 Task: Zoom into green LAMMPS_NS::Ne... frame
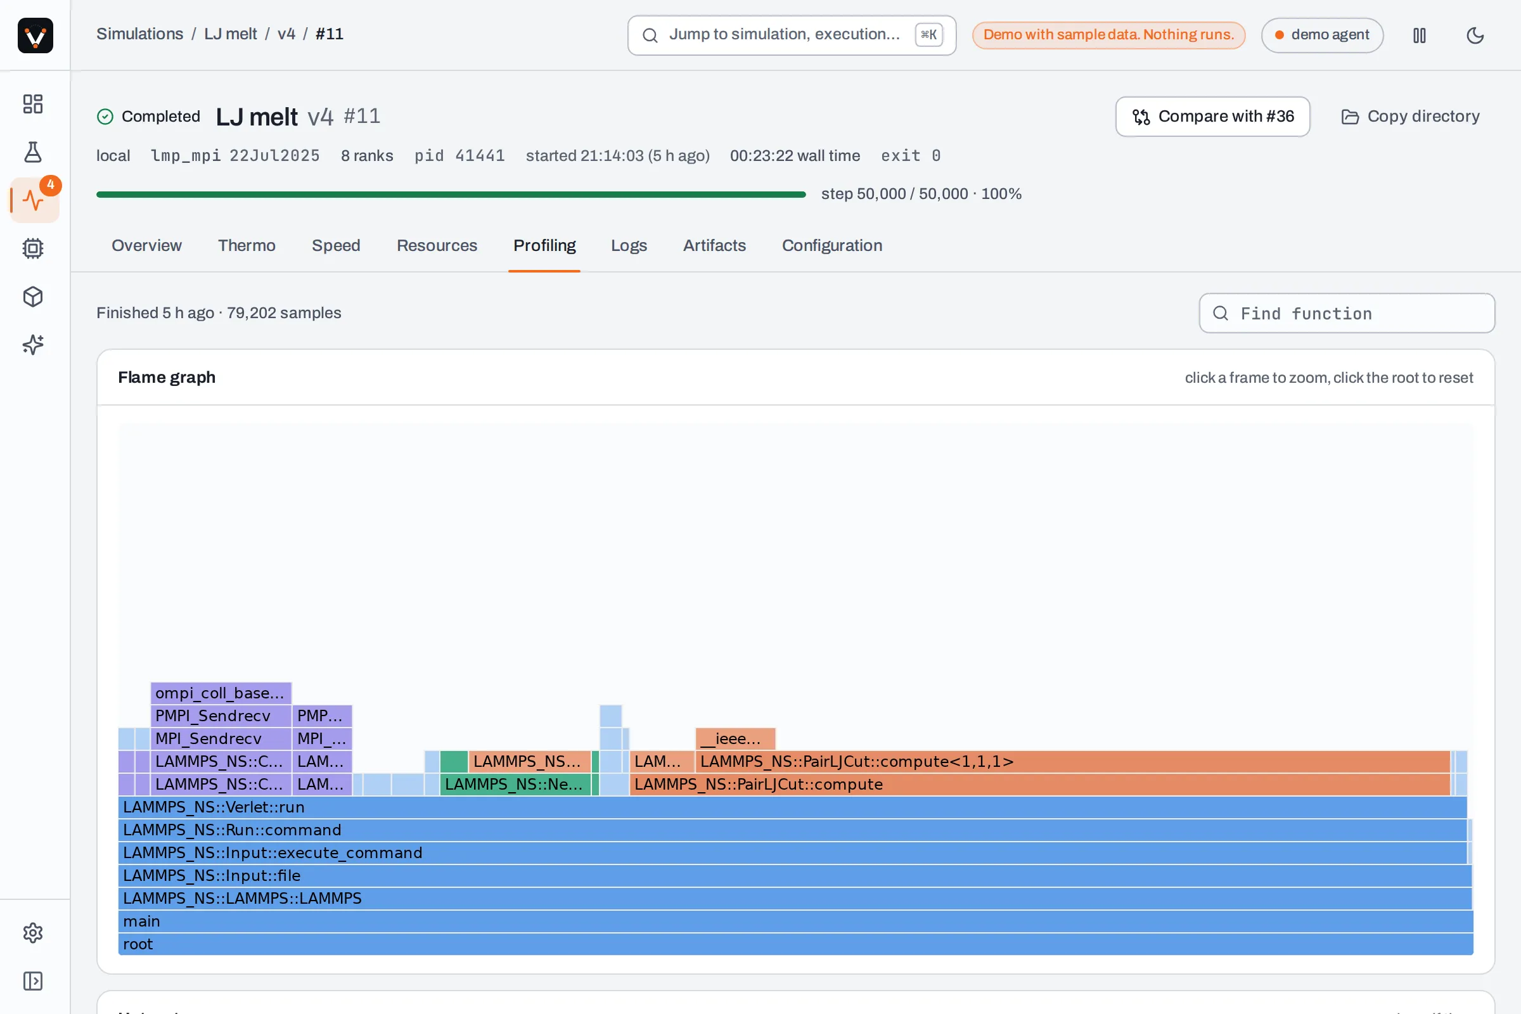[515, 785]
